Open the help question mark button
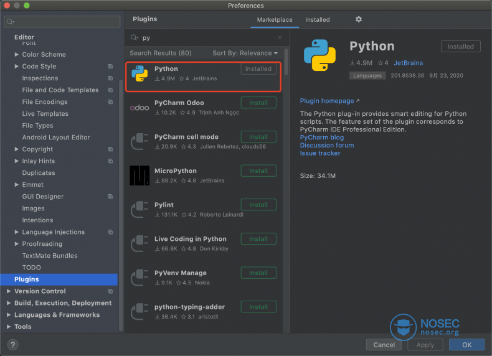 tap(12, 345)
